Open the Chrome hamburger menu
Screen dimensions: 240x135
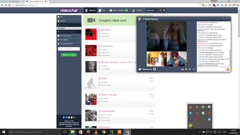pos(238,5)
